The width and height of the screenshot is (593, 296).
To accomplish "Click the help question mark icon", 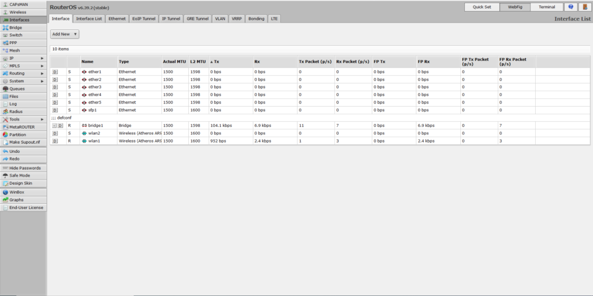I will (x=570, y=7).
